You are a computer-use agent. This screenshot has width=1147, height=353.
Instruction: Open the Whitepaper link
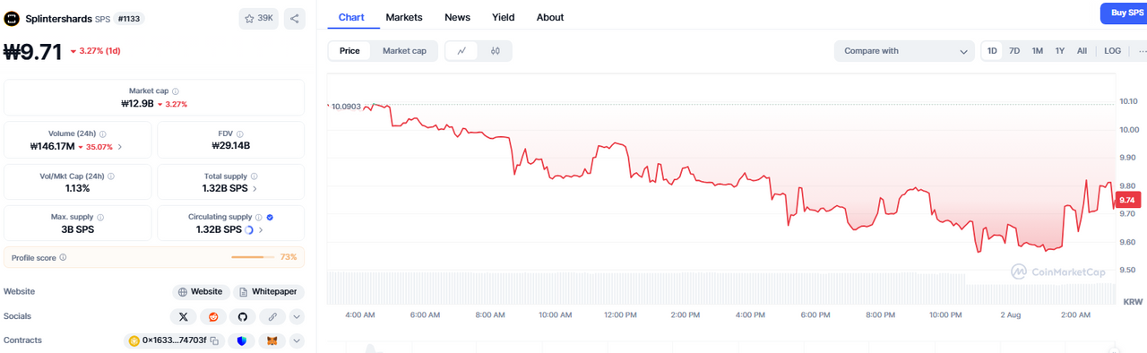point(269,292)
